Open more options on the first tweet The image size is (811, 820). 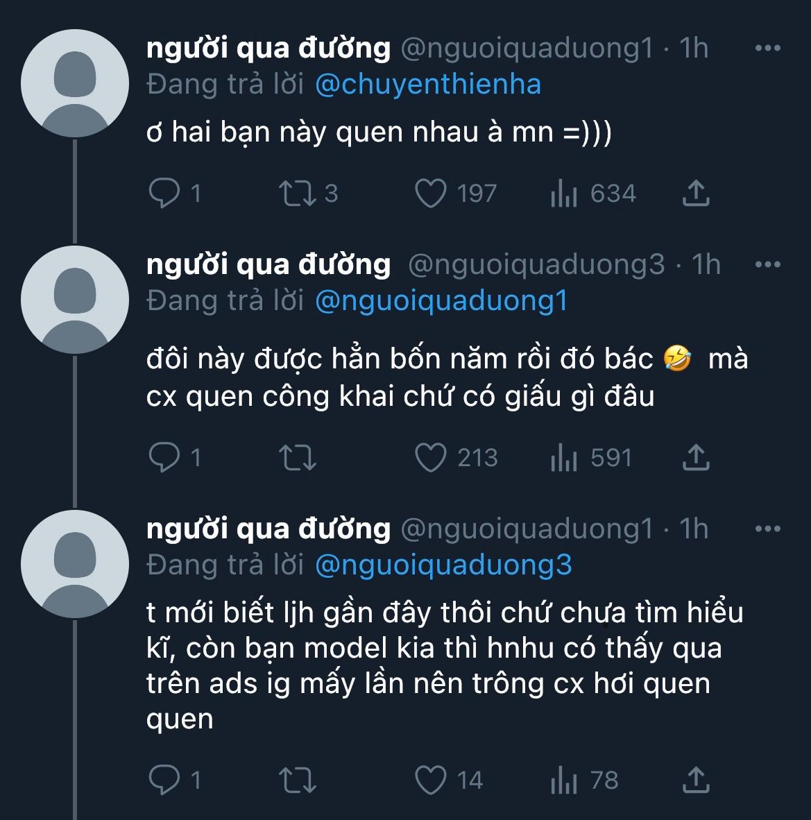767,49
